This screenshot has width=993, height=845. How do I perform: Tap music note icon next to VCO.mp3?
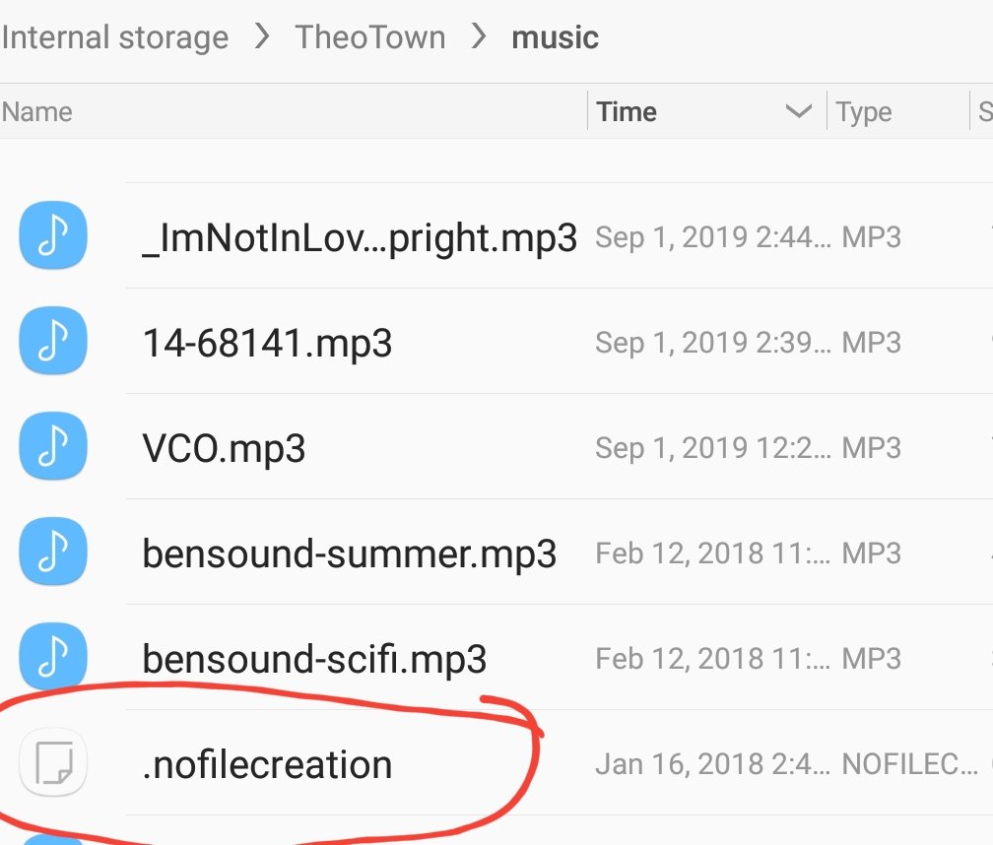click(x=53, y=446)
